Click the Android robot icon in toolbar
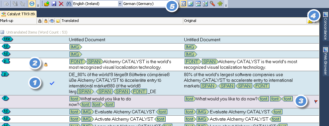Screen dimensions: 329x126 coord(220,4)
